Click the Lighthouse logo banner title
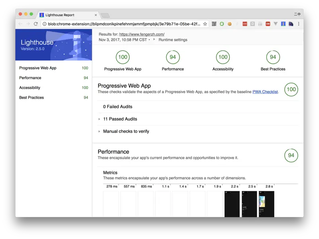319x239 pixels. coord(37,43)
